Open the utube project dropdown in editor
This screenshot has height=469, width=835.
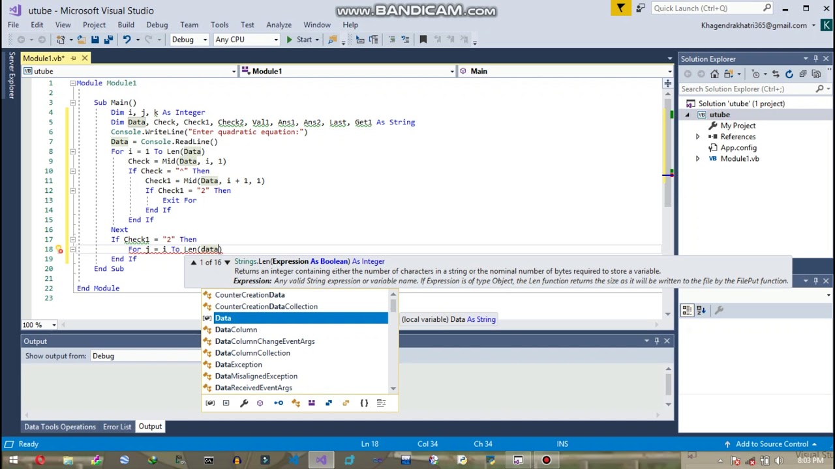point(129,71)
